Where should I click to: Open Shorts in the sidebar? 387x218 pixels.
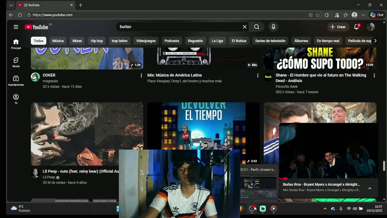[x=16, y=62]
